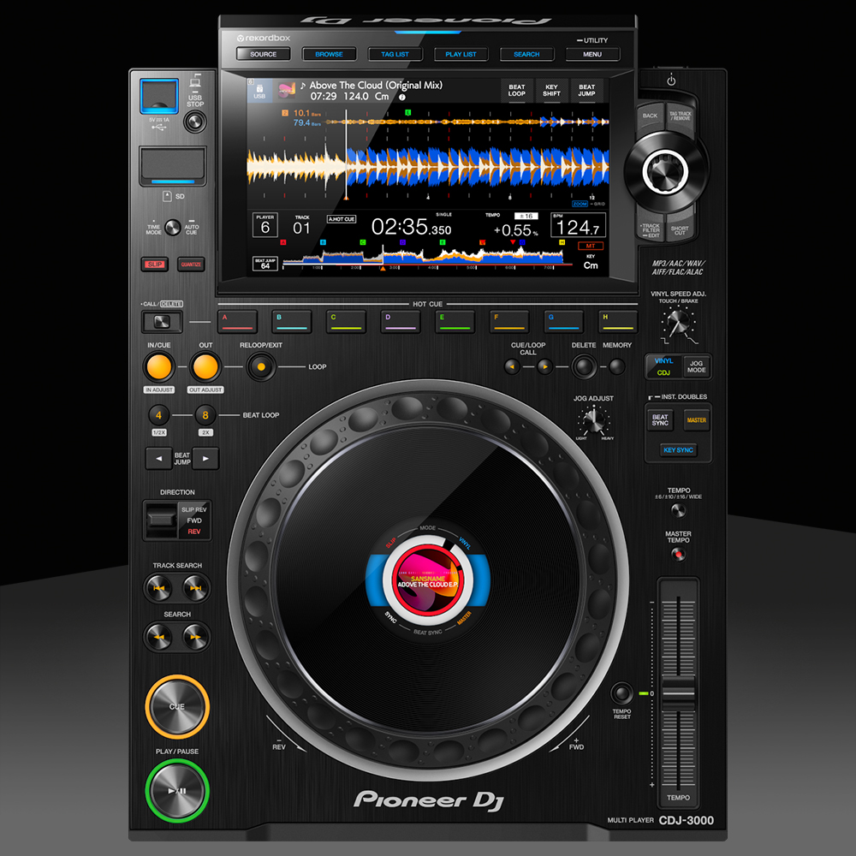Click the Loop In/Cue button
The width and height of the screenshot is (856, 856).
[x=159, y=367]
